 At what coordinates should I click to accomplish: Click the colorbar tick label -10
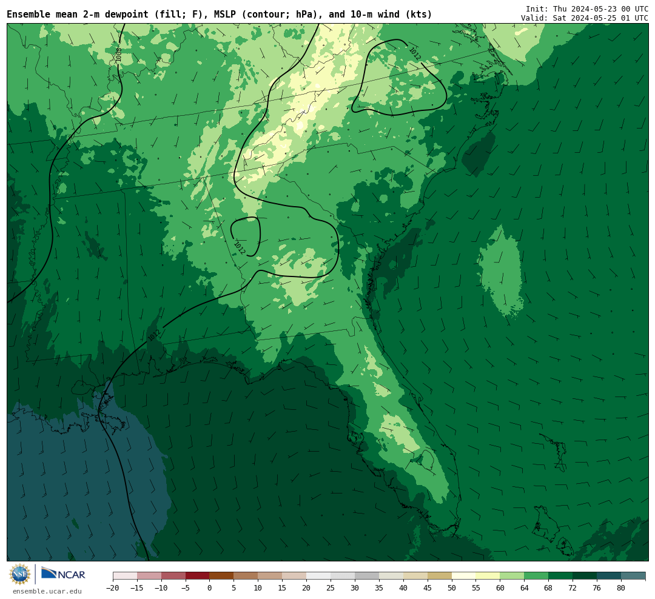(161, 587)
